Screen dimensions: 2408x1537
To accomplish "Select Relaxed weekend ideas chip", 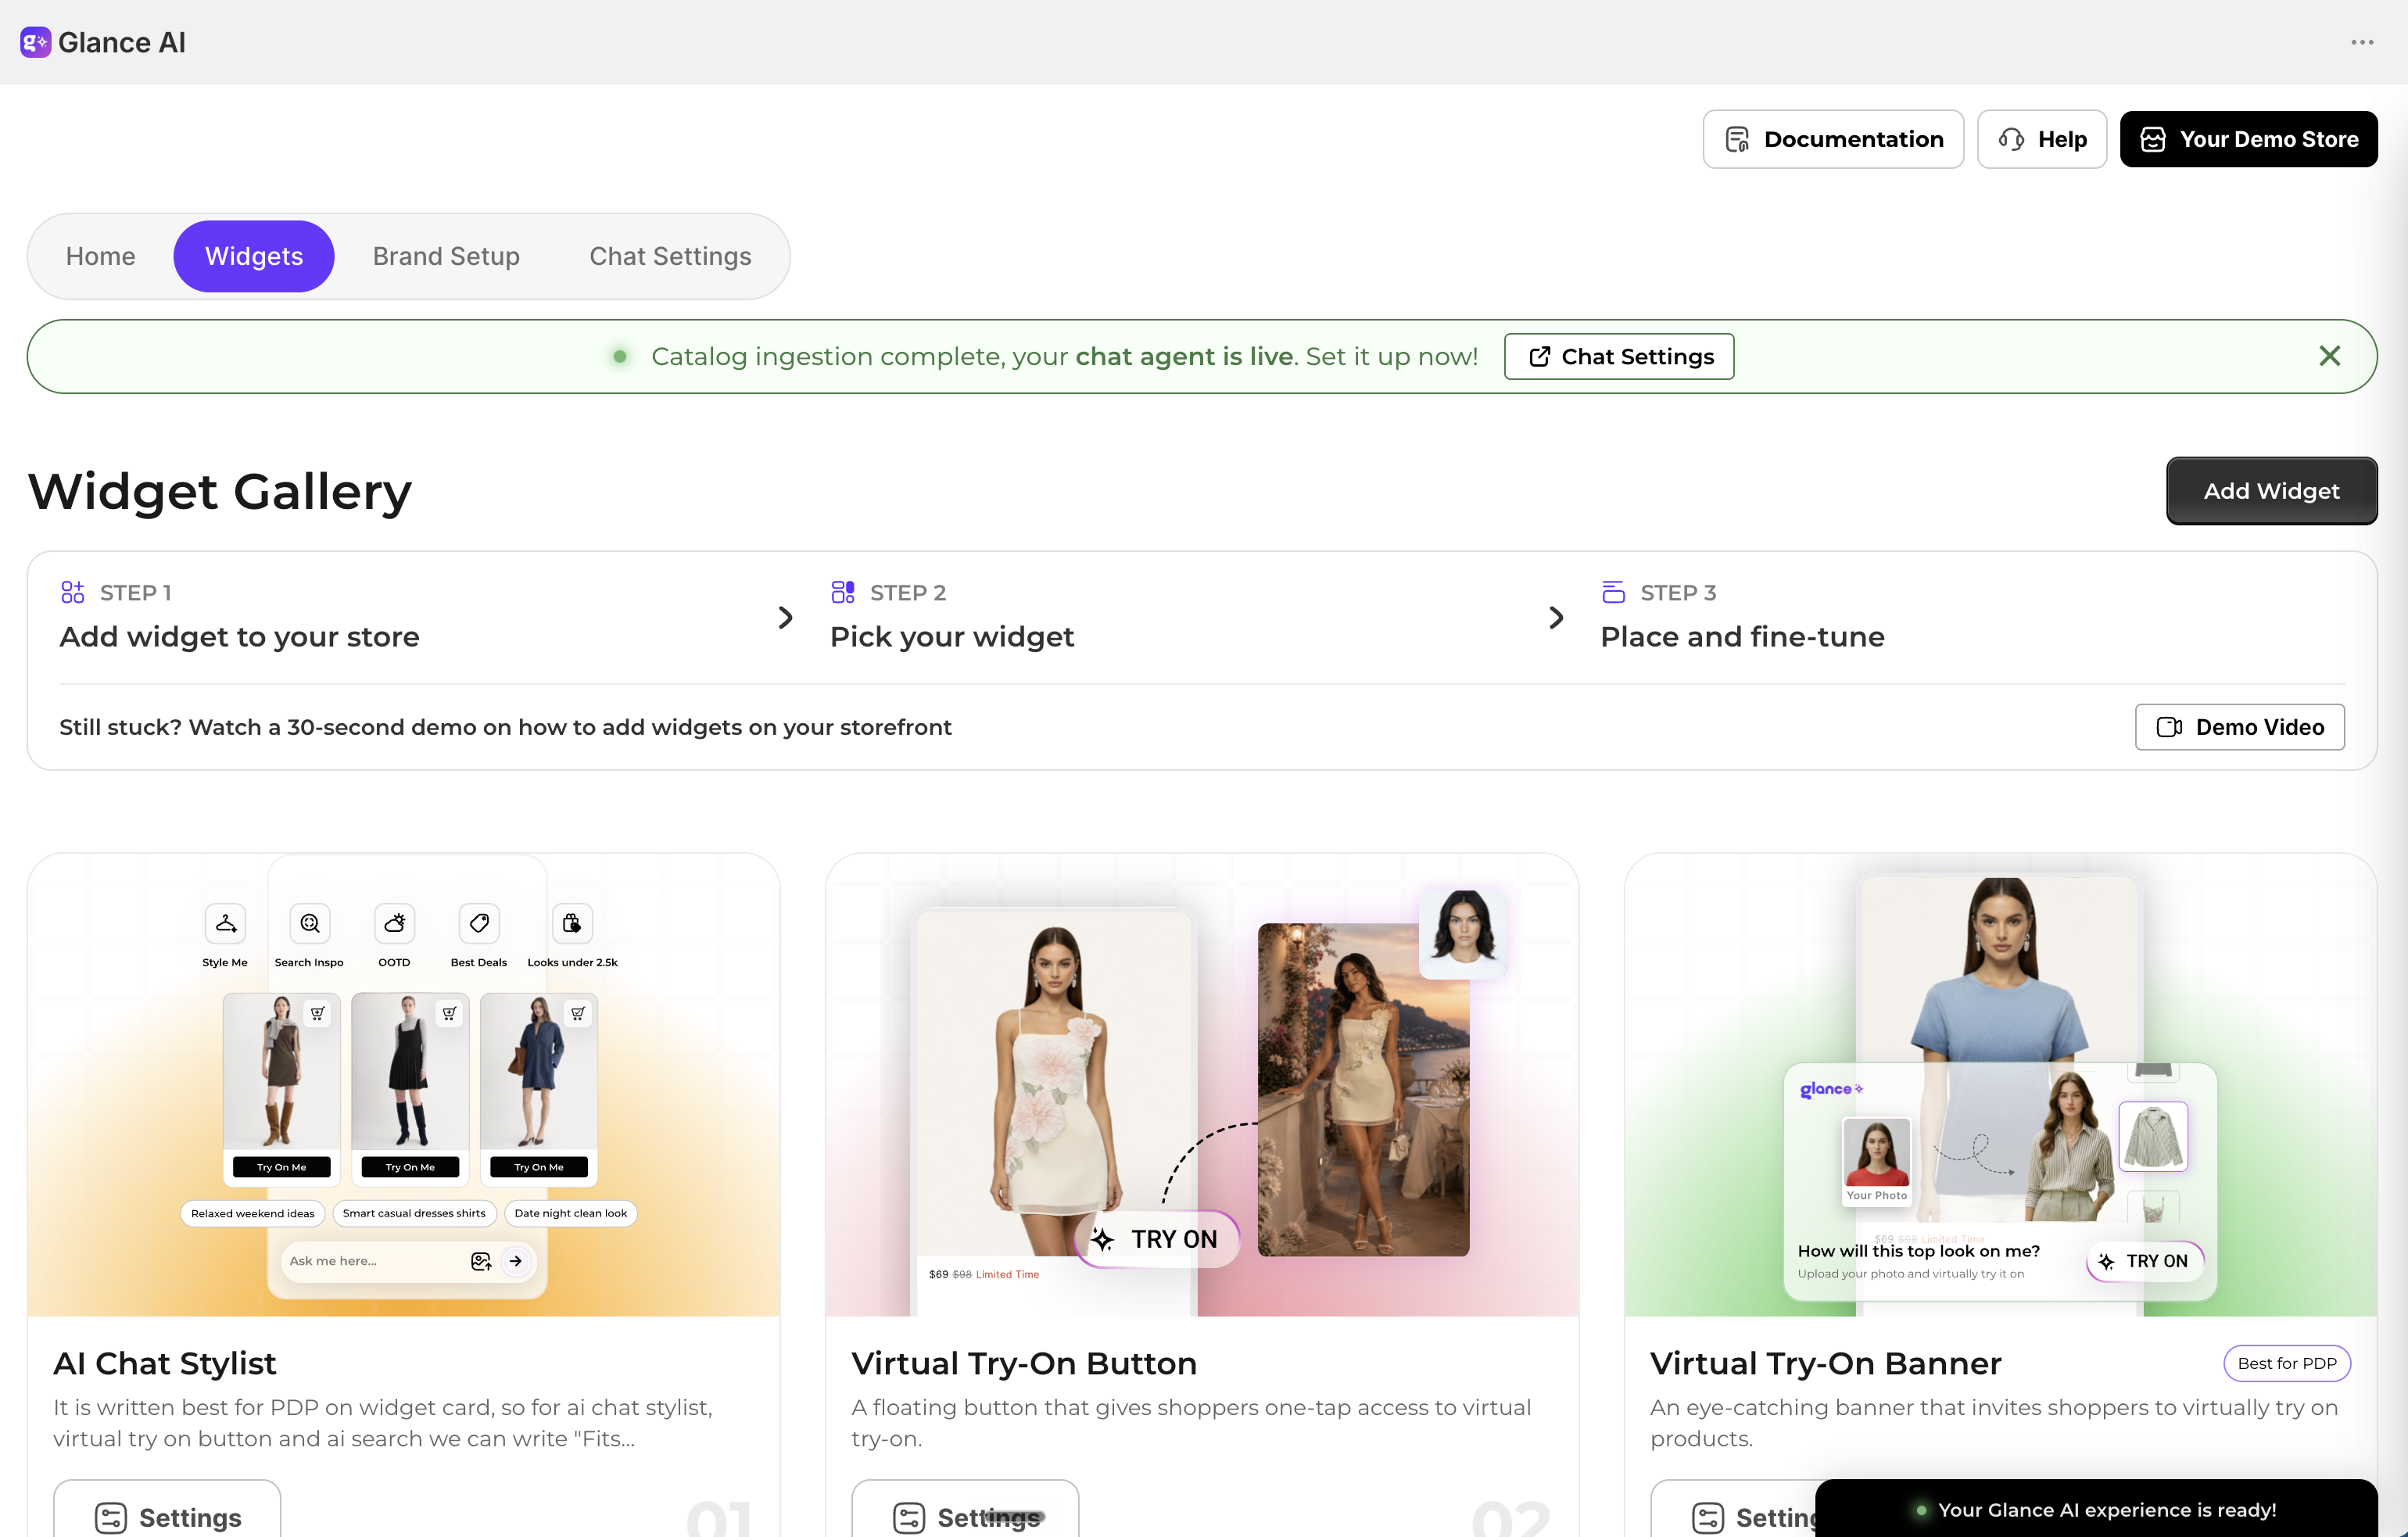I will click(253, 1213).
